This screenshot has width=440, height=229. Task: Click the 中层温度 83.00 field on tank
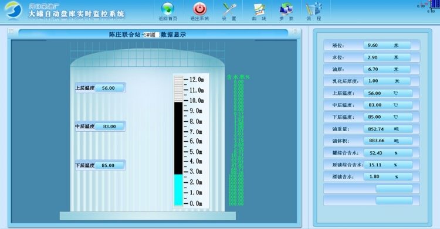(109, 127)
